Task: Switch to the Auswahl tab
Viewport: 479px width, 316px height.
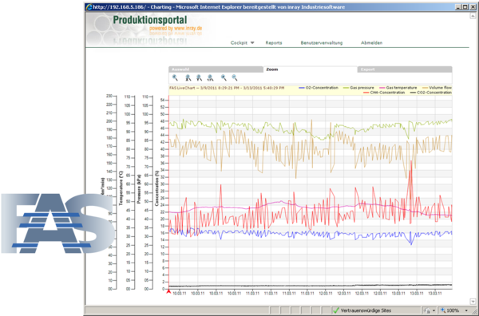Action: tap(216, 69)
